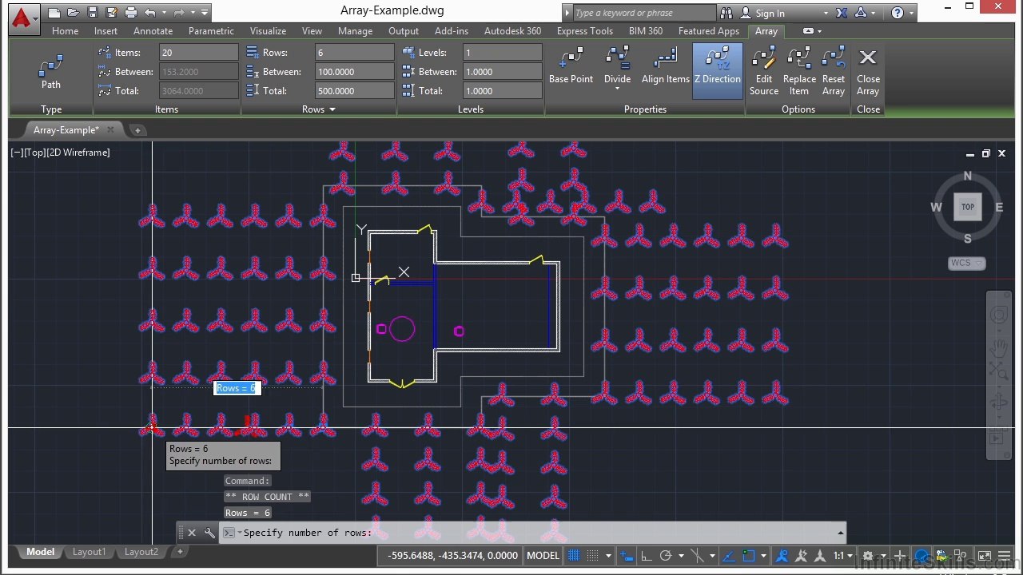Open the Express Tools tab
The width and height of the screenshot is (1023, 575).
coord(585,31)
